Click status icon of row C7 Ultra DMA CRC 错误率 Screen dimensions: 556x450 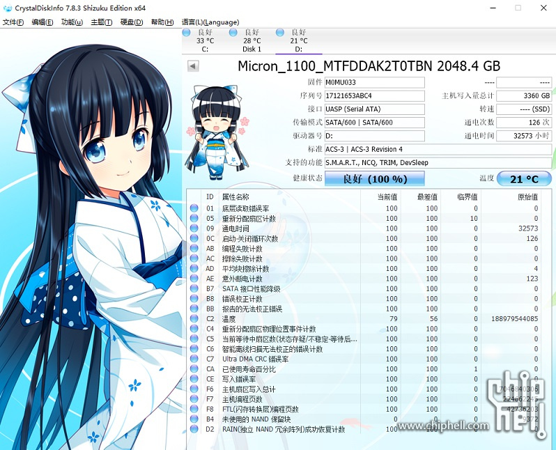click(x=194, y=359)
